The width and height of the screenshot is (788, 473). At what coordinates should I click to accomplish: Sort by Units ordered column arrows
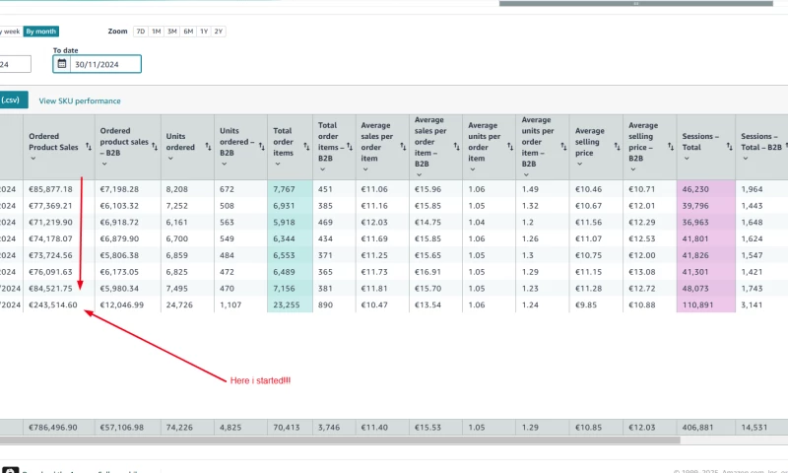point(208,146)
